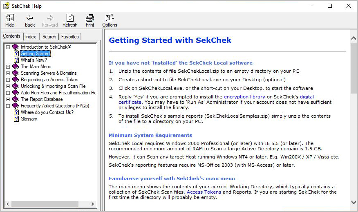This screenshot has width=358, height=212.
Task: Select Scanning Servers & Domains label
Action: pyautogui.click(x=49, y=73)
